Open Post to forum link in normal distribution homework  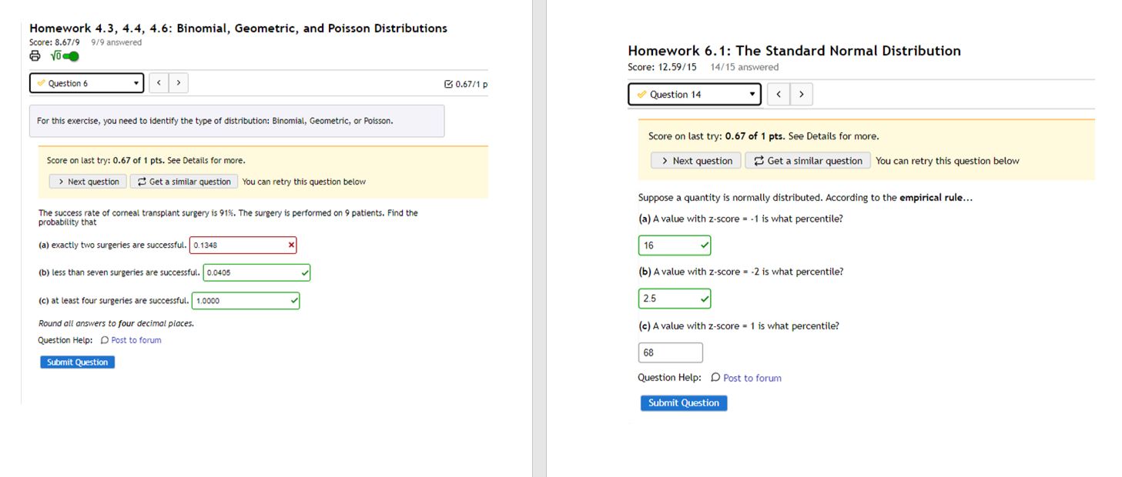(745, 378)
